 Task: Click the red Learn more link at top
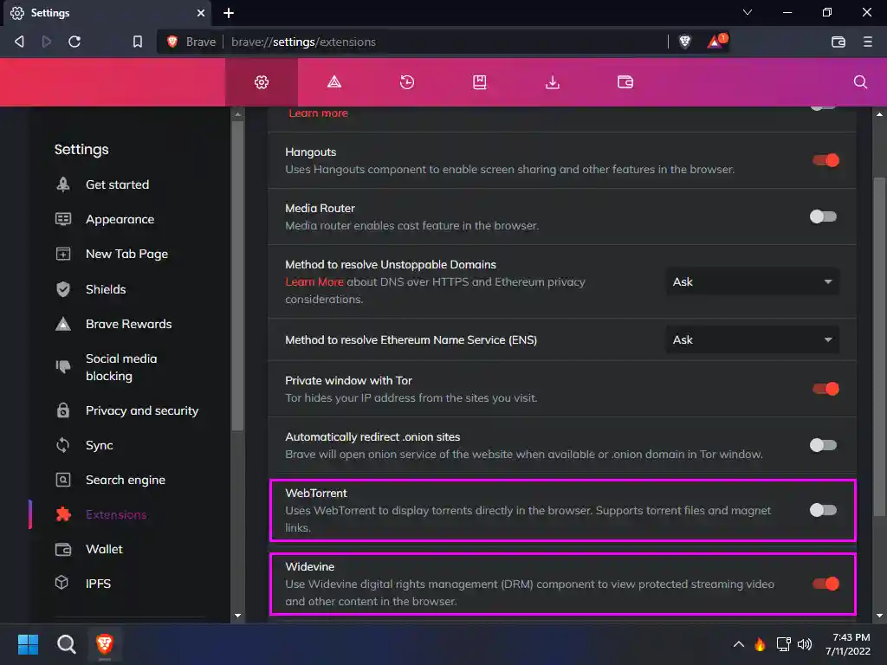318,113
